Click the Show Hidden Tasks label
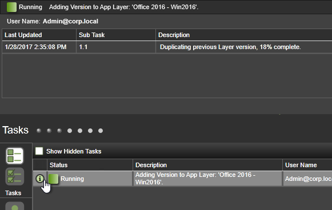 pyautogui.click(x=74, y=151)
